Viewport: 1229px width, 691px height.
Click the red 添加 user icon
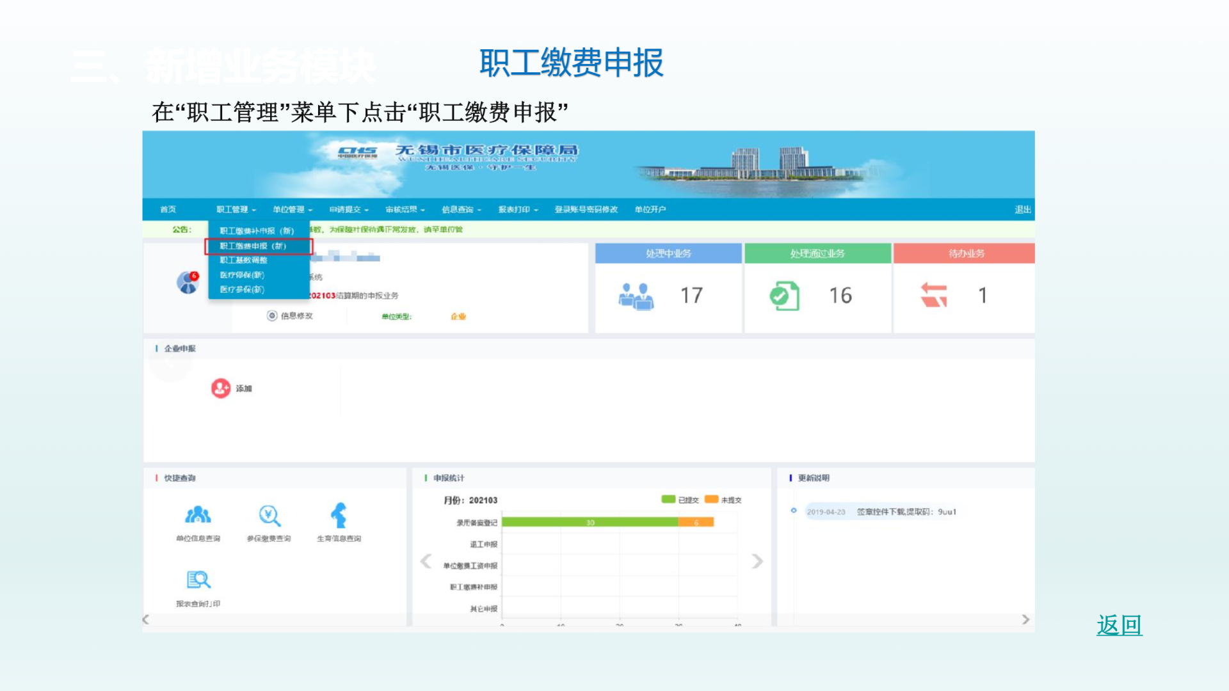click(221, 388)
